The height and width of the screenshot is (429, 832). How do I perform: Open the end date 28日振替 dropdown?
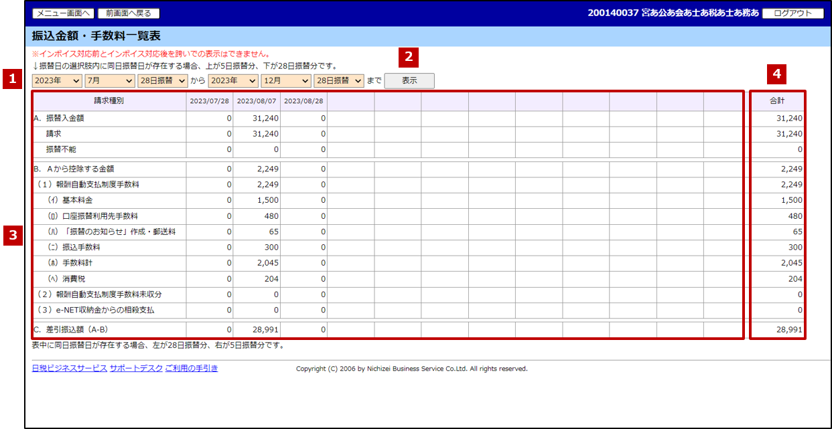point(338,81)
